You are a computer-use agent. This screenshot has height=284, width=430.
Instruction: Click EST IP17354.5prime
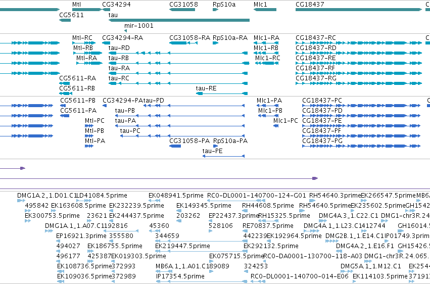point(180,276)
